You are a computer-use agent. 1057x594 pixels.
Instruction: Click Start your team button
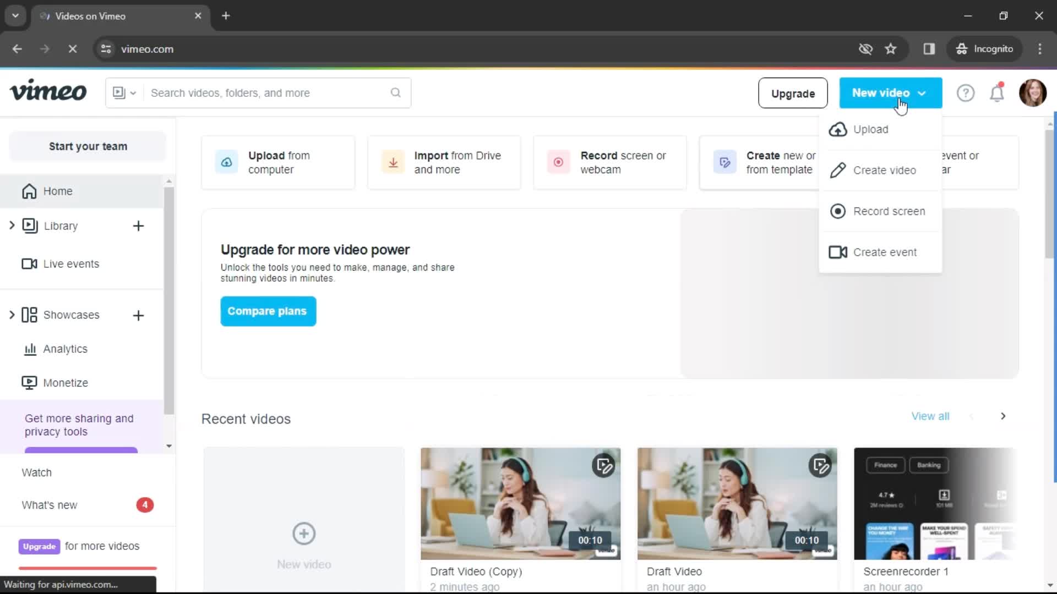point(88,146)
